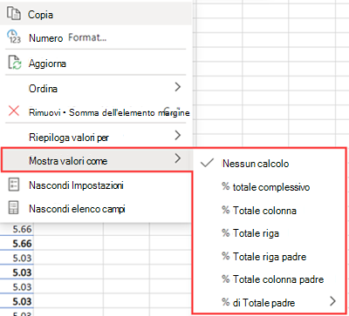Image resolution: width=349 pixels, height=316 pixels.
Task: Choose % Totale colonna padre option
Action: [270, 279]
